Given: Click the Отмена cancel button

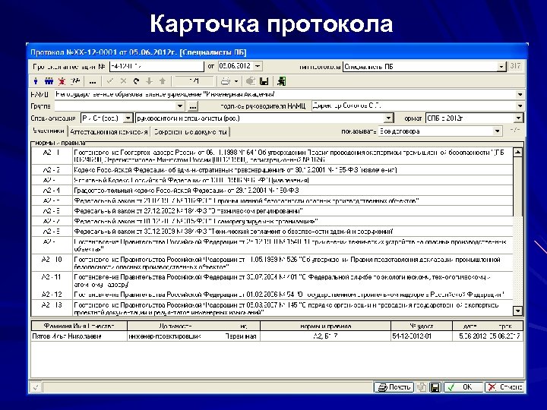Looking at the screenshot, I should coord(504,387).
